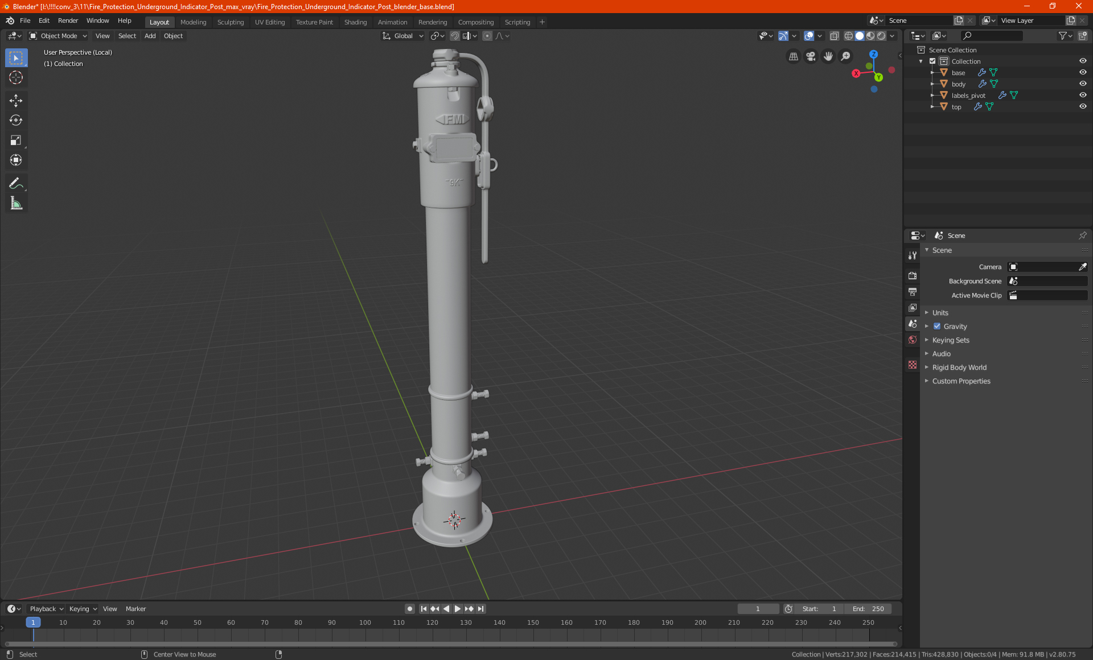
Task: Select the Annotate pencil tool
Action: [16, 183]
